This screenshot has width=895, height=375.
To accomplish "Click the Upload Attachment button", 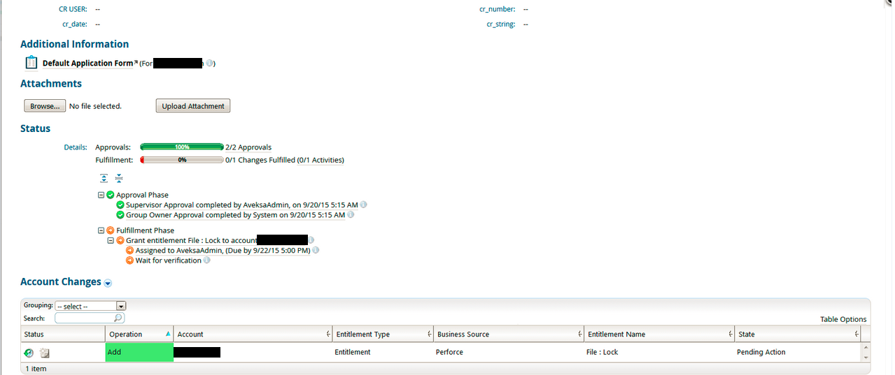I will coord(193,106).
